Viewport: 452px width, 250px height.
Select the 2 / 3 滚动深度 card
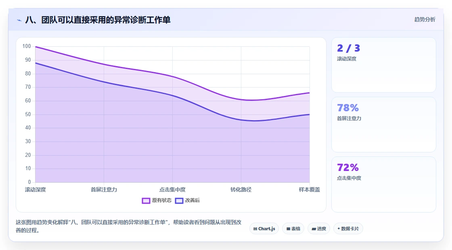(384, 65)
